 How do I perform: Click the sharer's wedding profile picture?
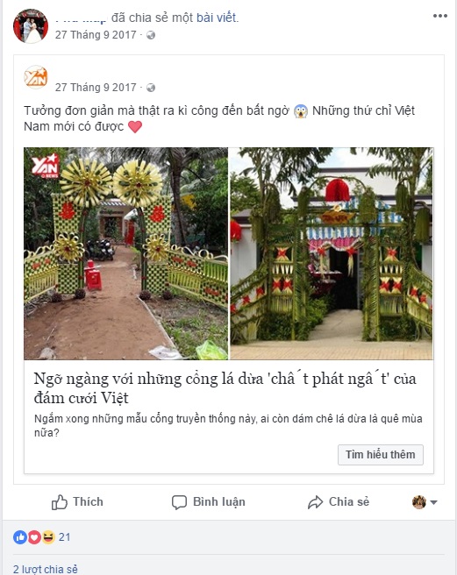pyautogui.click(x=31, y=26)
